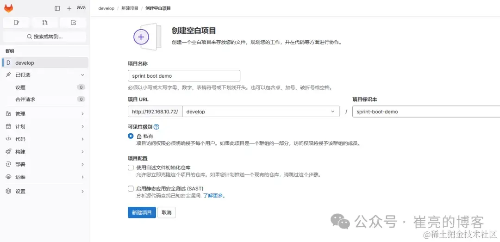Open the 管理 sidebar menu
Image resolution: width=500 pixels, height=242 pixels.
[45, 114]
